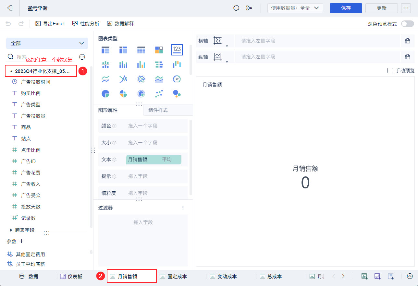Open the three-dot more menu beside 更新
The width and height of the screenshot is (418, 286).
tap(406, 8)
